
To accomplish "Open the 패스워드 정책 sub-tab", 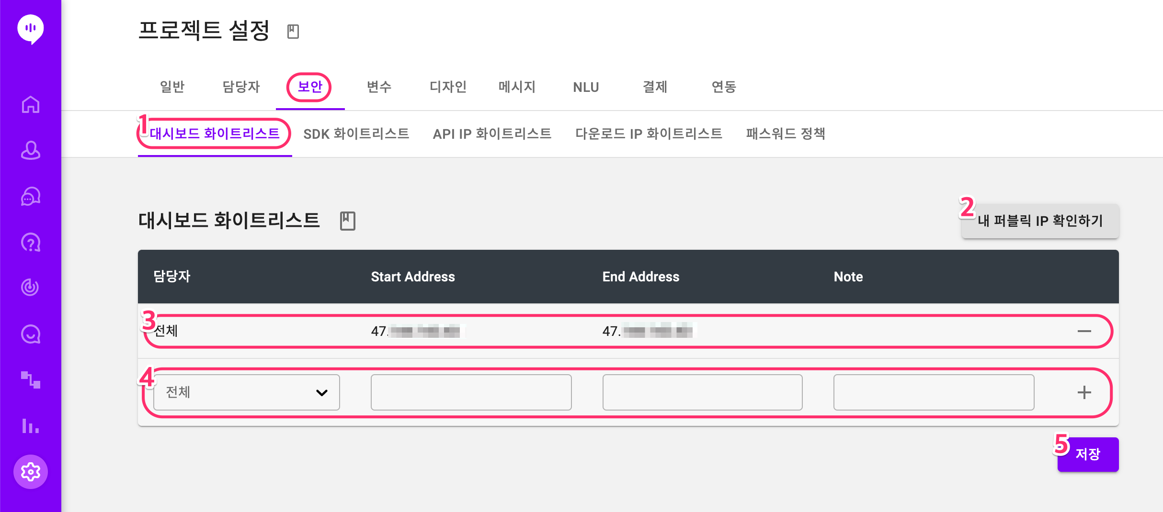I will (786, 134).
